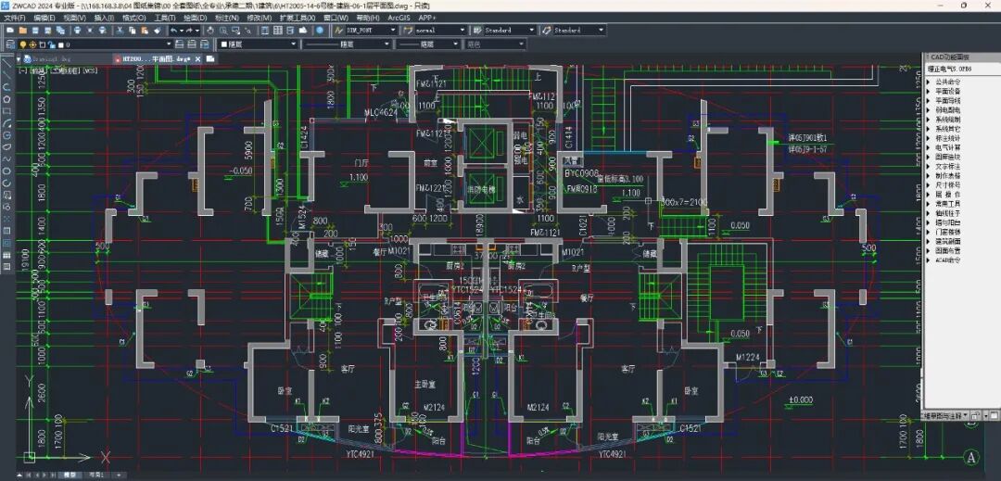
Task: Click the Undo arrow icon
Action: point(173,30)
